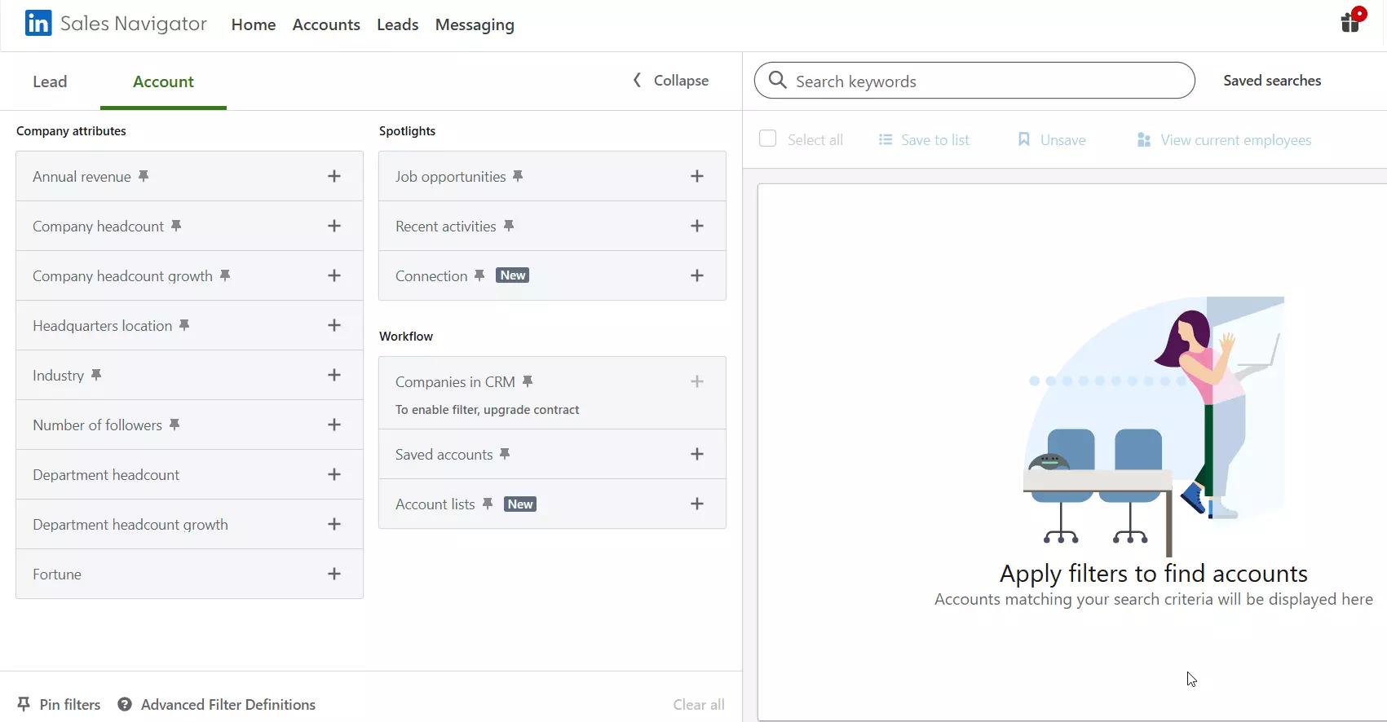The height and width of the screenshot is (722, 1387).
Task: Expand the Department headcount filter
Action: tap(334, 474)
